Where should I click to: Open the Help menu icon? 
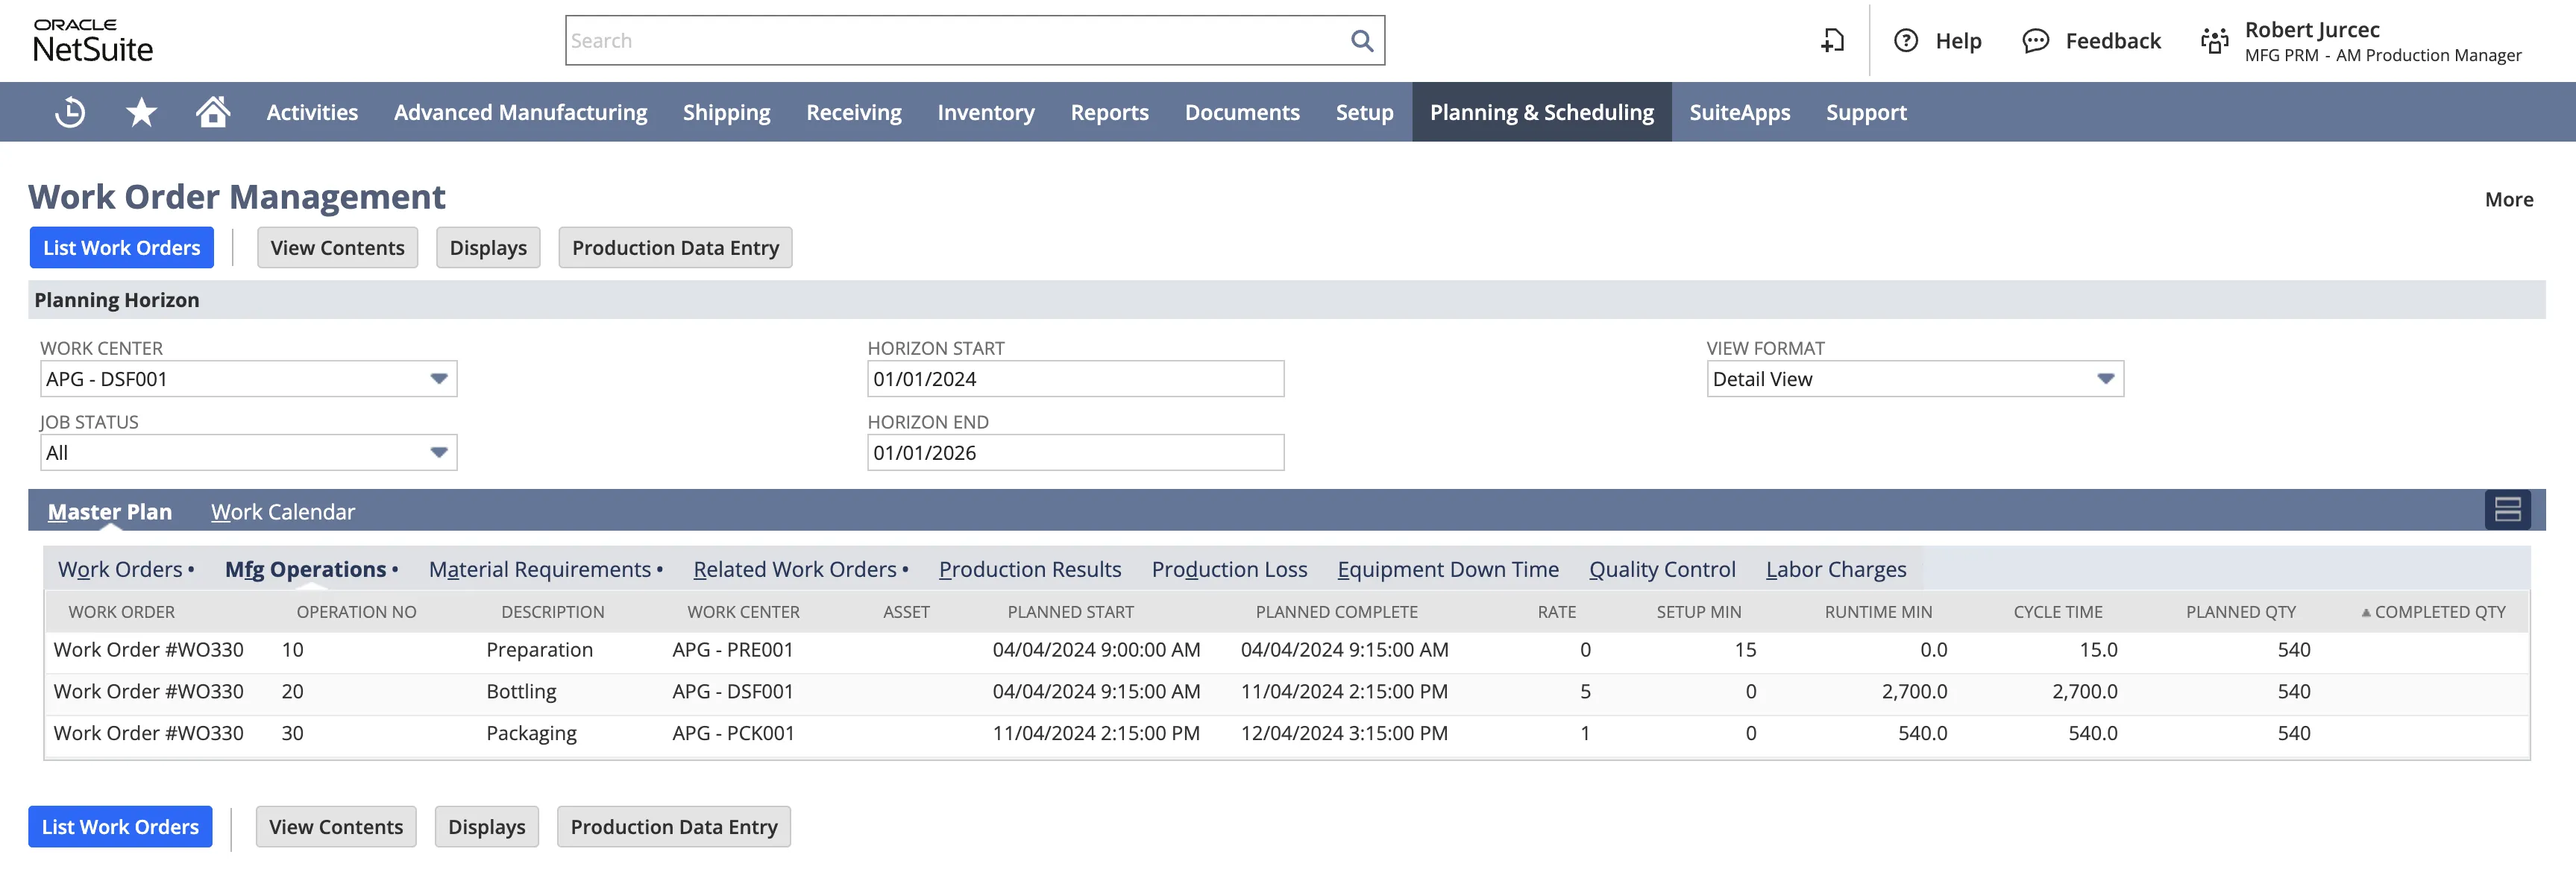[1907, 41]
